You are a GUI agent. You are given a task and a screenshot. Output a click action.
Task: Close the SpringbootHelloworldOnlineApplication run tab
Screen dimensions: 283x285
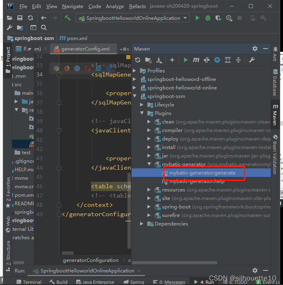[x=139, y=271]
